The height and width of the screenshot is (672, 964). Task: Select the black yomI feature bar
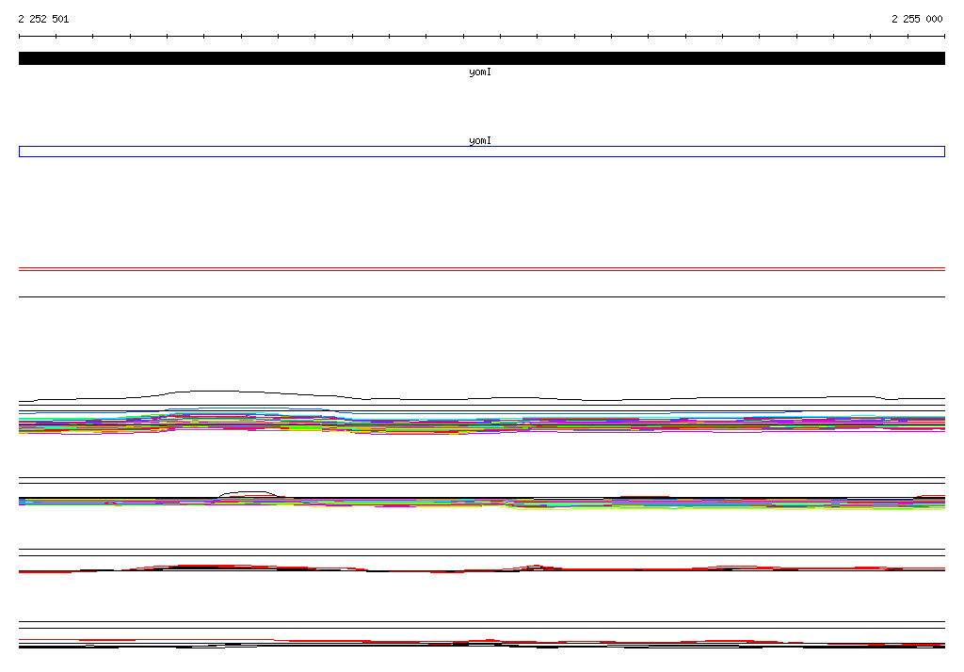pos(481,58)
